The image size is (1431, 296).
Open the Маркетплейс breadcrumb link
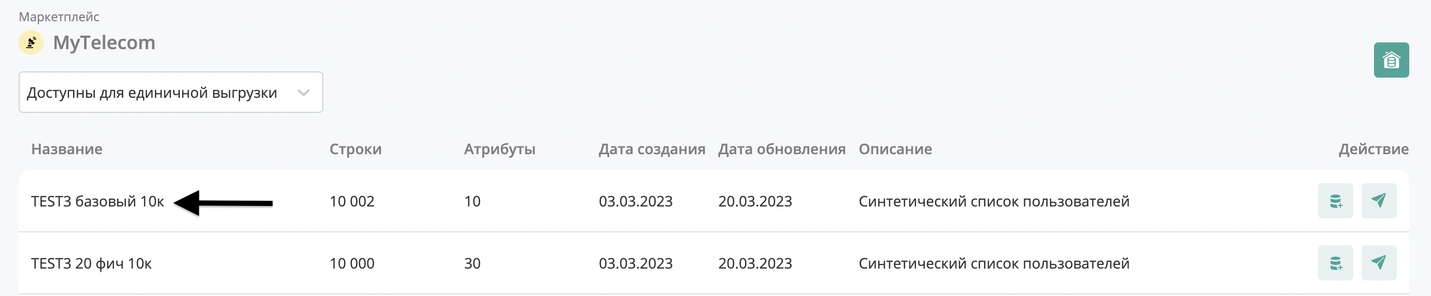click(59, 17)
